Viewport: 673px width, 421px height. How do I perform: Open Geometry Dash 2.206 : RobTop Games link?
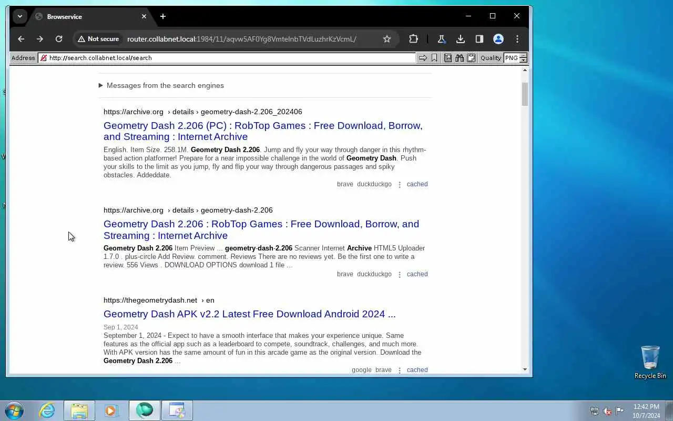261,229
